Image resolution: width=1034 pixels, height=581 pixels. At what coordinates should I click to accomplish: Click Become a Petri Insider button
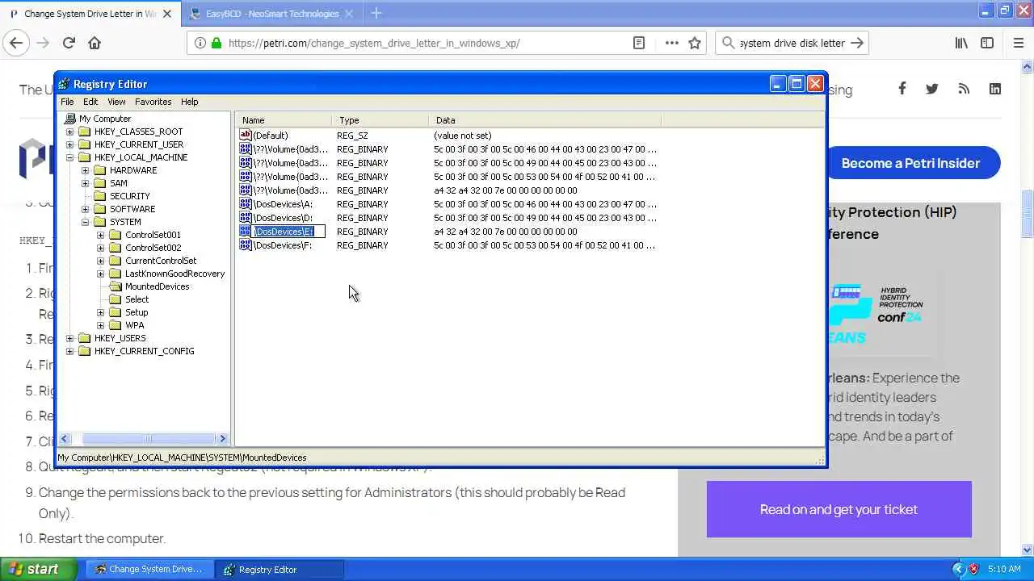(x=910, y=163)
